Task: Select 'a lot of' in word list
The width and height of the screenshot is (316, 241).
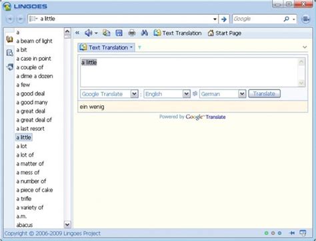Action: (25, 155)
